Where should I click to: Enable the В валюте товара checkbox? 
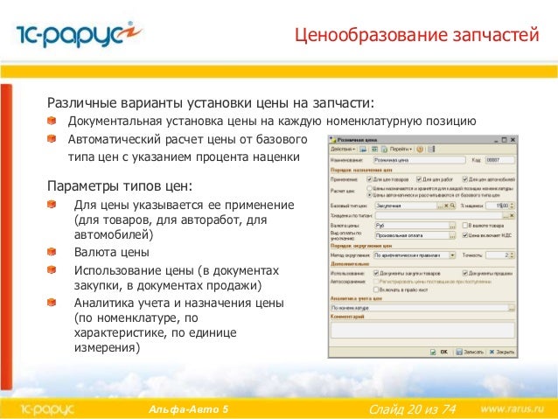tap(464, 226)
